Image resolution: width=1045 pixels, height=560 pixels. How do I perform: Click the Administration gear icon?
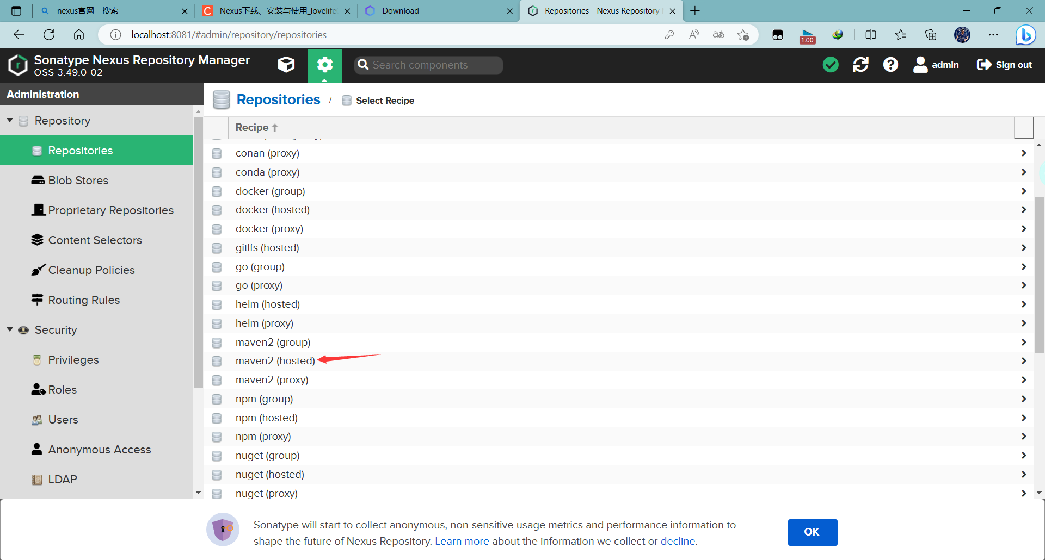(x=325, y=65)
